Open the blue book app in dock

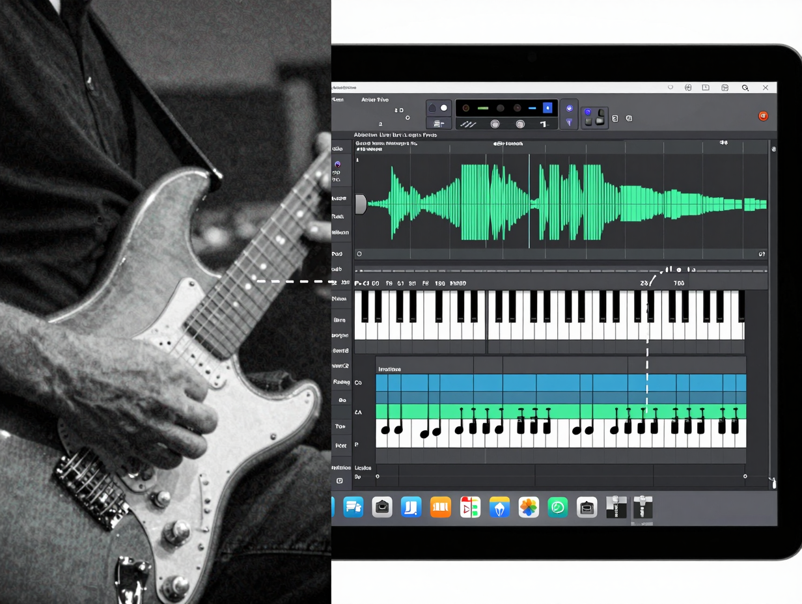click(411, 507)
